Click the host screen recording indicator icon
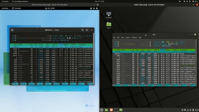Image resolution: width=199 pixels, height=112 pixels. pos(180,1)
